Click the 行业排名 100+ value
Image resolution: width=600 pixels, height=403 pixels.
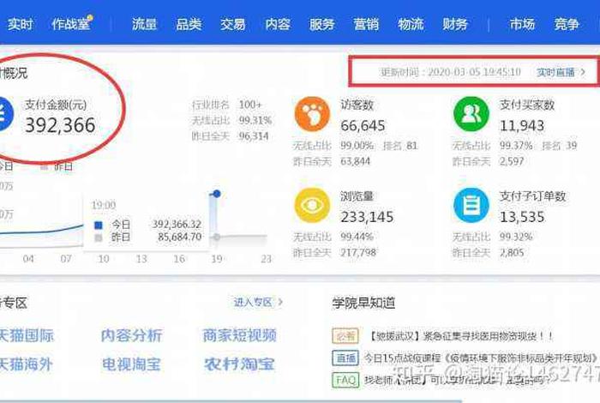[250, 105]
